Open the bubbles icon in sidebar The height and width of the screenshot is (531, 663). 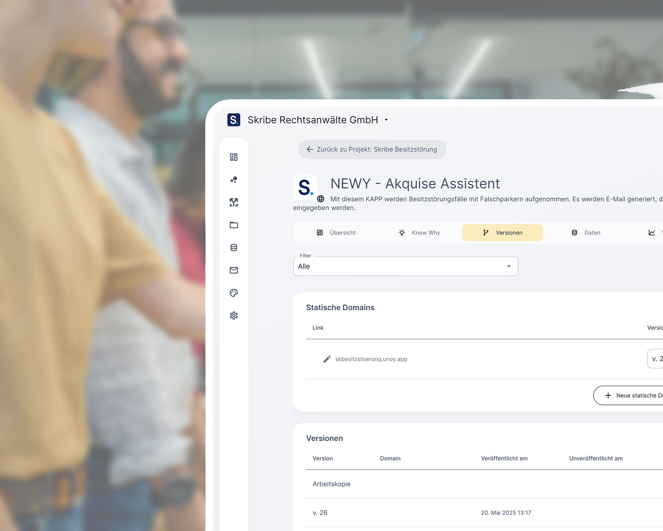[x=234, y=180]
